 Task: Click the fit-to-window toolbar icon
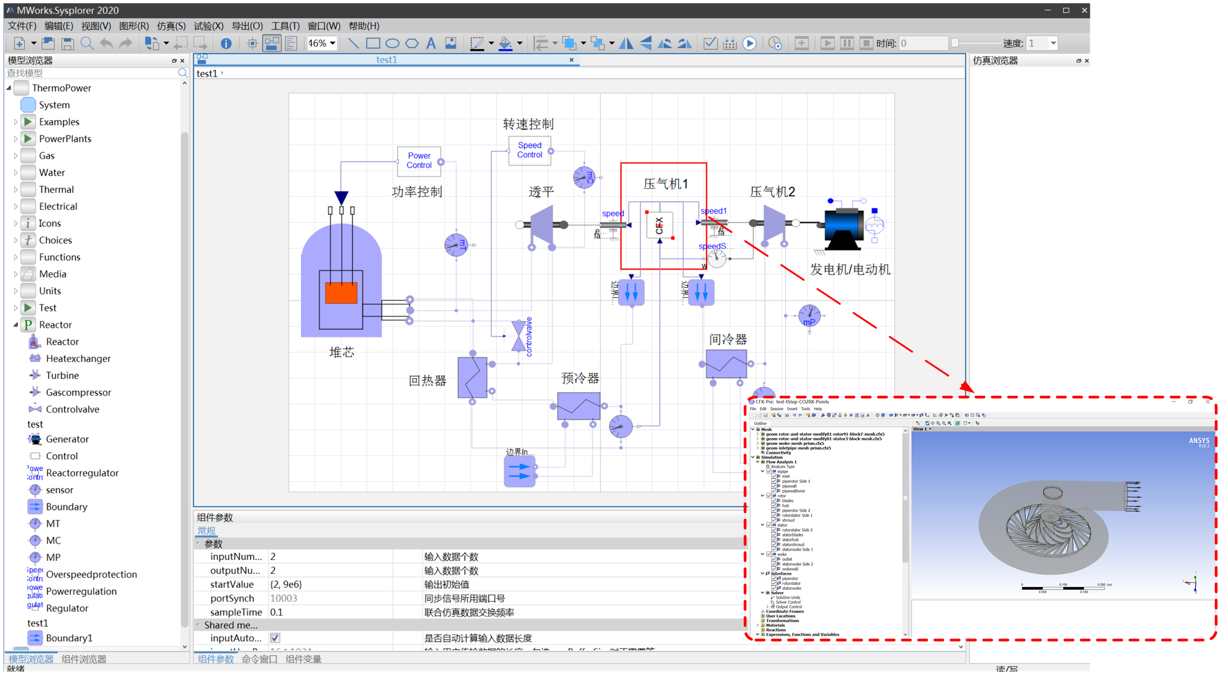pyautogui.click(x=252, y=43)
